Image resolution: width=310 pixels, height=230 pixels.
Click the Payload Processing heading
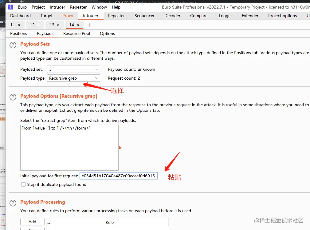[43, 202]
